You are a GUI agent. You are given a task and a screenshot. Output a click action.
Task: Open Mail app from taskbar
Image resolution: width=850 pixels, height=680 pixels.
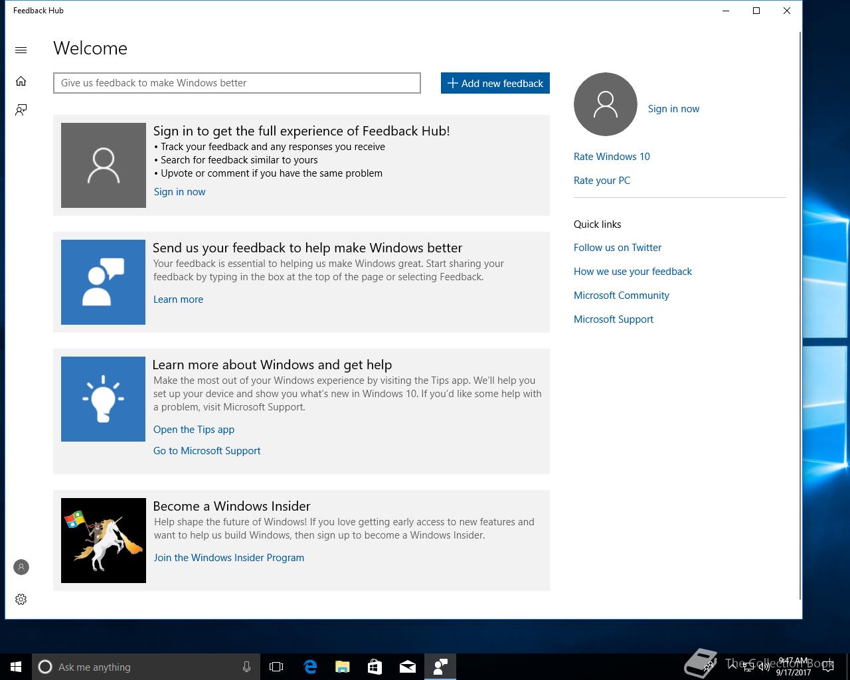pos(407,667)
